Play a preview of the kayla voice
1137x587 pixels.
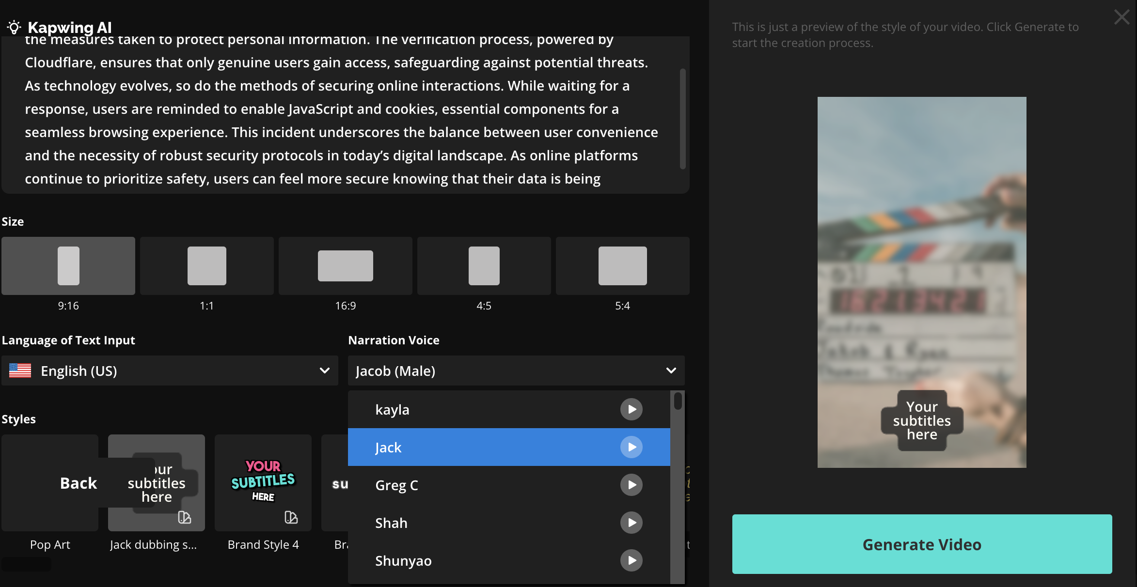[x=631, y=409]
